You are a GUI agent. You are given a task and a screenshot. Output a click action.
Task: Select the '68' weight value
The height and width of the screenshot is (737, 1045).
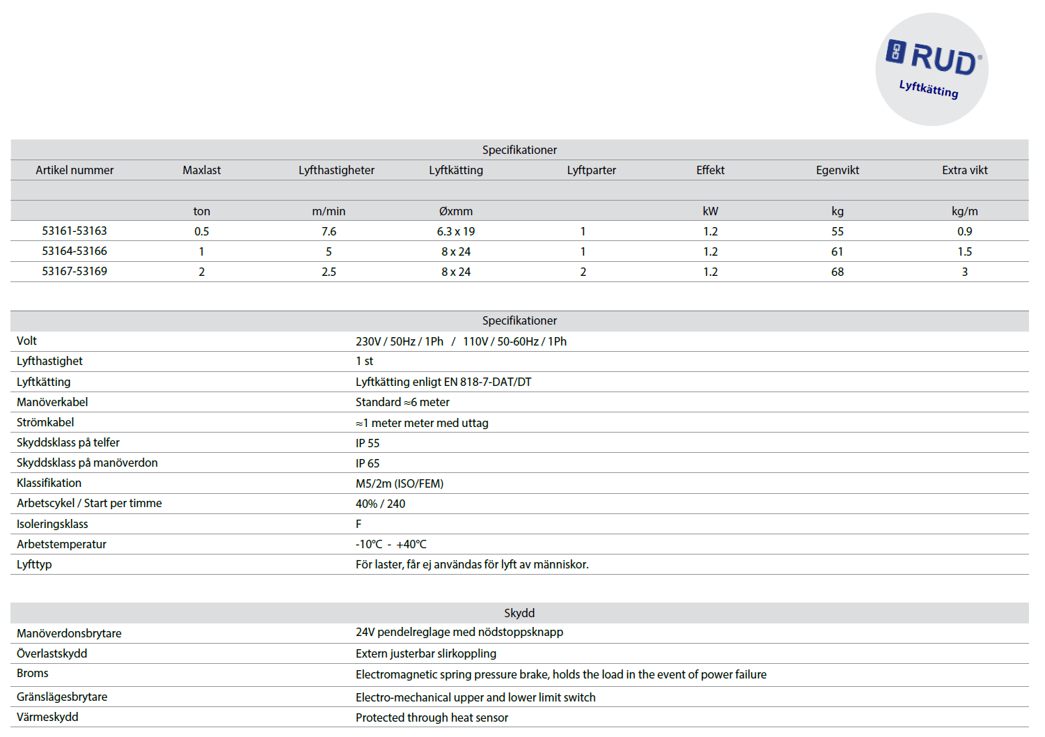[x=838, y=272]
